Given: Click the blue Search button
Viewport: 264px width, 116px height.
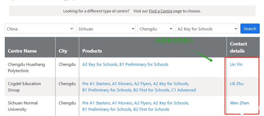Looking at the screenshot, I should point(250,29).
